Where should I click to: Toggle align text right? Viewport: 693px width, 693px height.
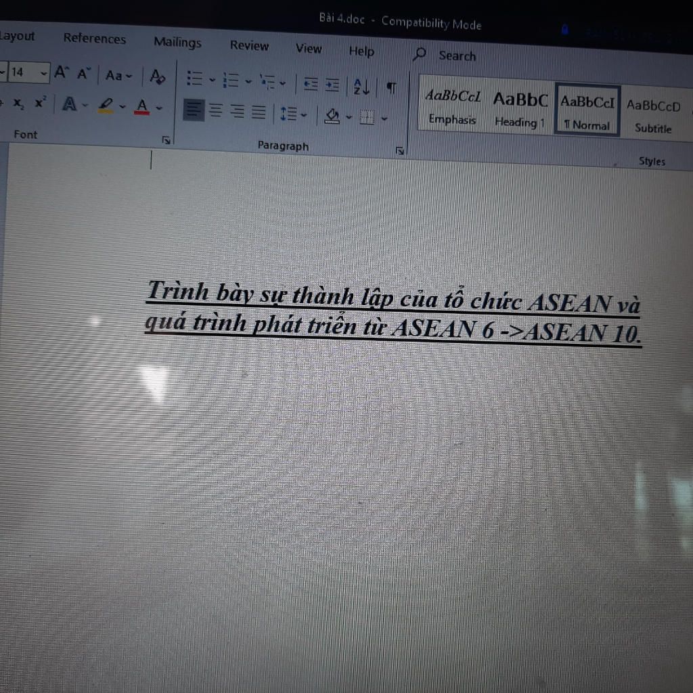tap(238, 112)
